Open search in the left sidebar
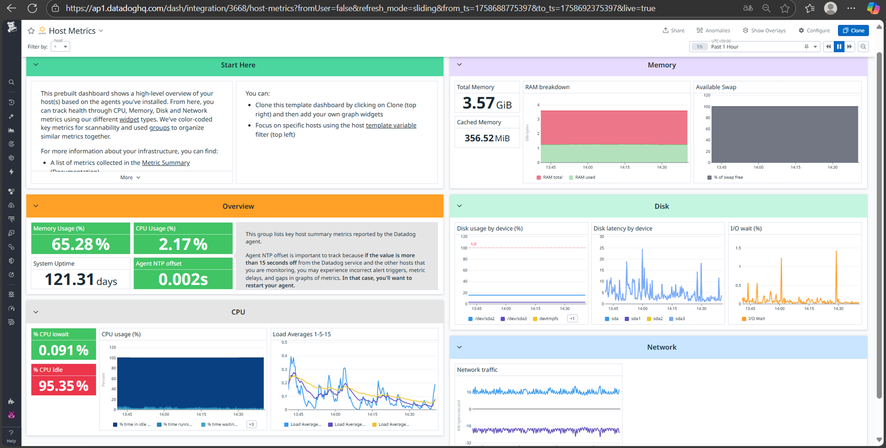Screen dimensions: 886x448 [x=12, y=82]
